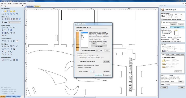Select the Nest Parts grid icon
The image size is (186, 98).
pyautogui.click(x=14, y=60)
